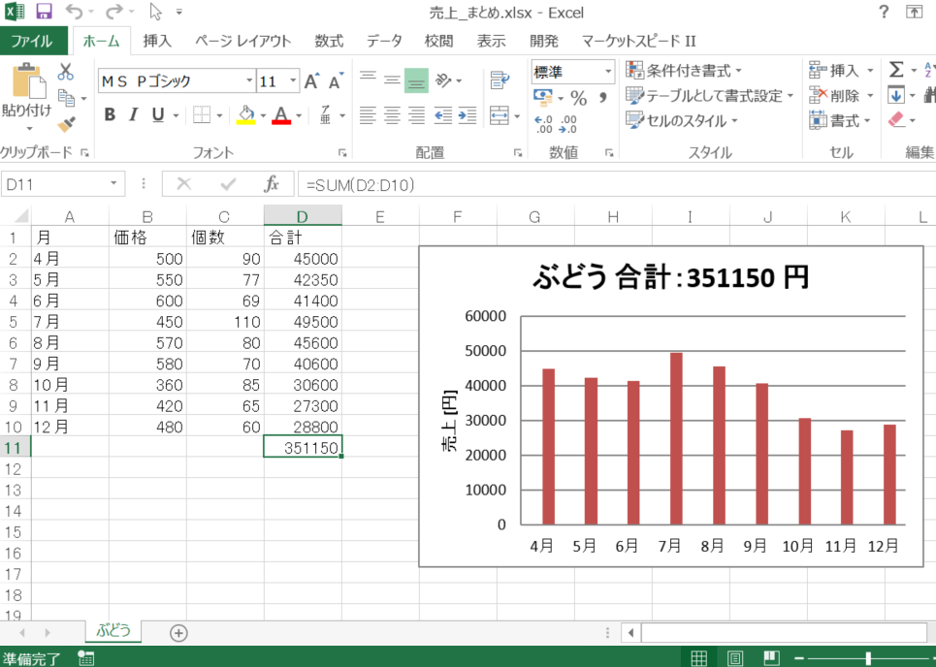Add a new sheet with plus button
The width and height of the screenshot is (936, 667).
(178, 633)
